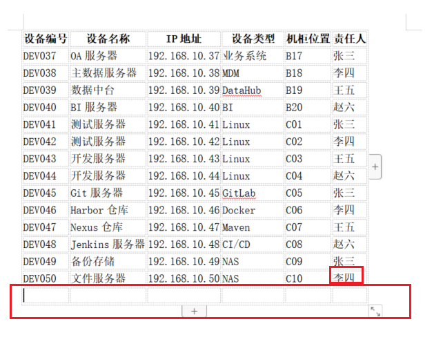Viewport: 443px width, 364px height.
Task: Select the 设备名称 header cell
Action: (x=108, y=39)
